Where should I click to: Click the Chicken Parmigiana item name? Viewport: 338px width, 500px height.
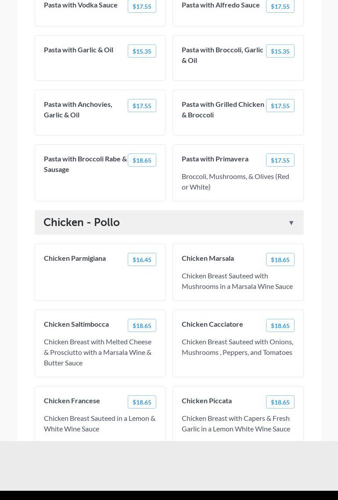coord(75,258)
